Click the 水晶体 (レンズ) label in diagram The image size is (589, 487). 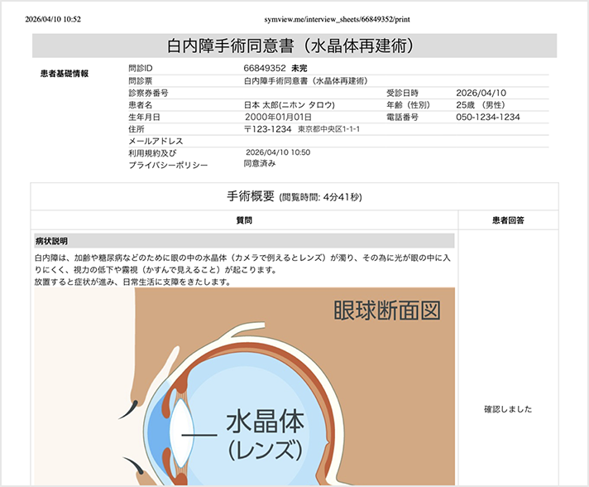265,432
